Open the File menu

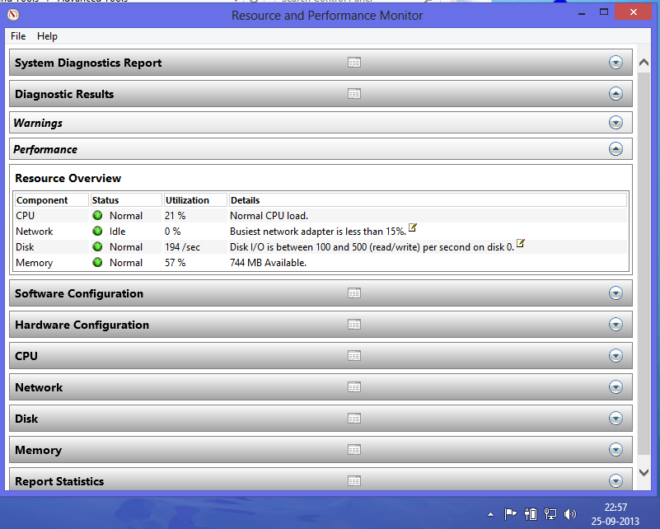click(18, 36)
